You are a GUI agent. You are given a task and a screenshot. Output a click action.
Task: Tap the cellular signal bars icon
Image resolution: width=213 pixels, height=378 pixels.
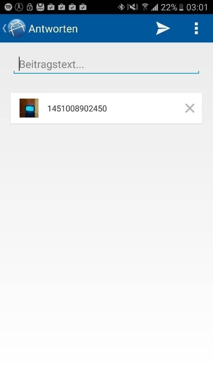[155, 7]
